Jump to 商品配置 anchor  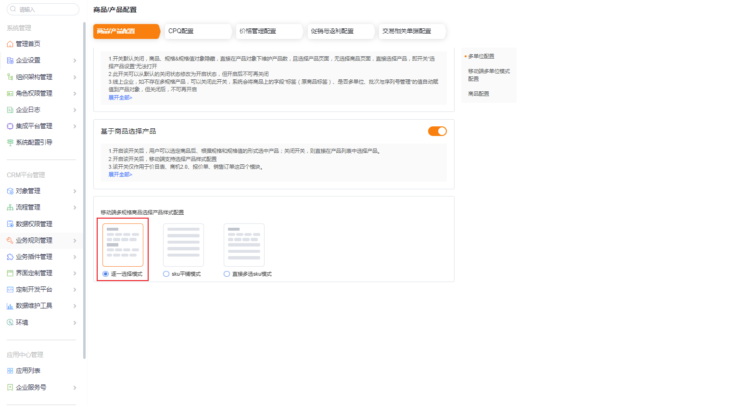479,94
